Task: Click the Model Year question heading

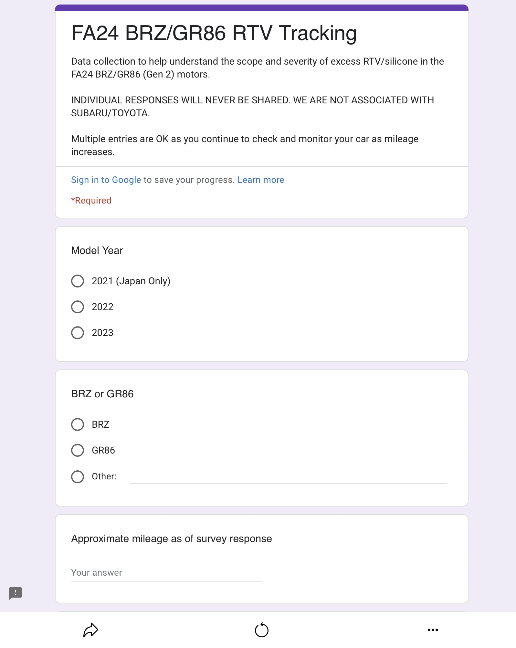Action: [x=97, y=250]
